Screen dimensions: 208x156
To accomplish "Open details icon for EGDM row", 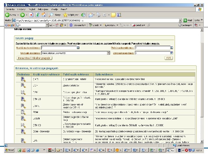I will pos(23,118).
